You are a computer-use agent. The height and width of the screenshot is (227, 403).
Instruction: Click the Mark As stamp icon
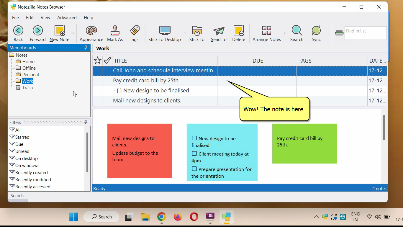(x=115, y=33)
